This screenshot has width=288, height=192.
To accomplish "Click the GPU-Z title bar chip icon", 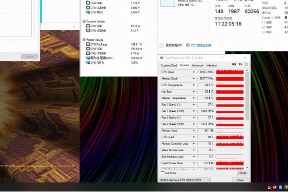I will (162, 58).
